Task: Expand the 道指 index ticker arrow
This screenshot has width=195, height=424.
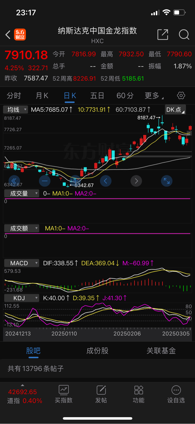Action: coord(23,385)
